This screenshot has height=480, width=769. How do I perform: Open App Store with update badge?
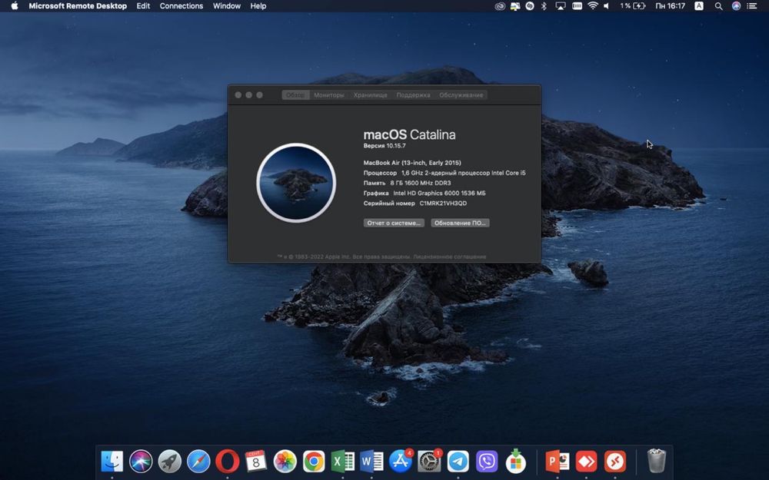400,461
